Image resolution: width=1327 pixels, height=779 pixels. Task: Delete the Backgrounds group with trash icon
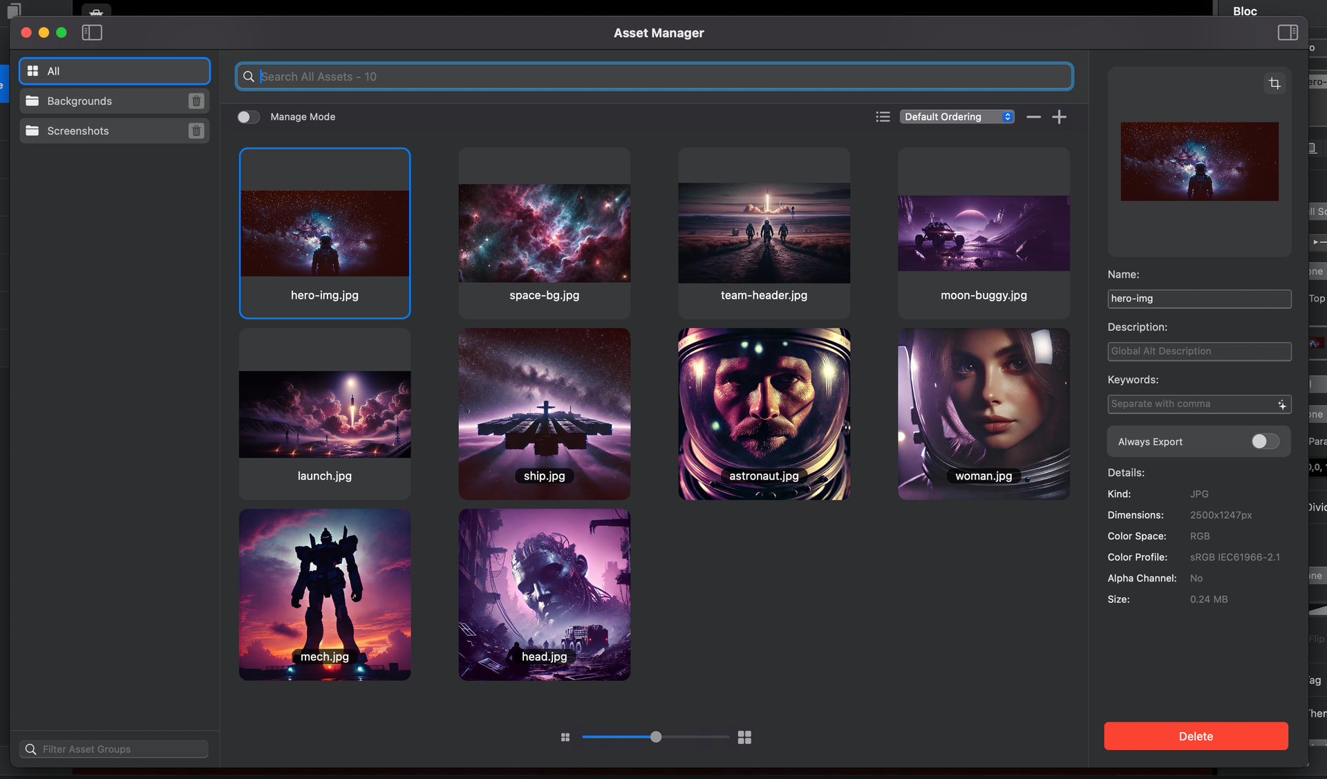coord(196,101)
